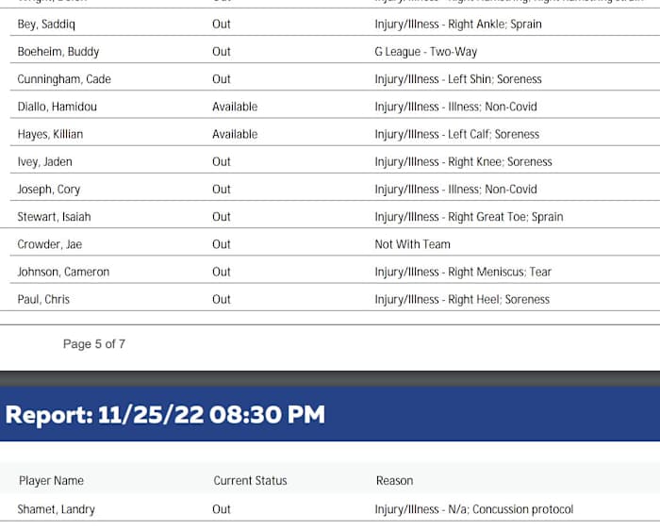Select the Boeheim, Buddy name cell
The image size is (660, 530).
tap(58, 52)
